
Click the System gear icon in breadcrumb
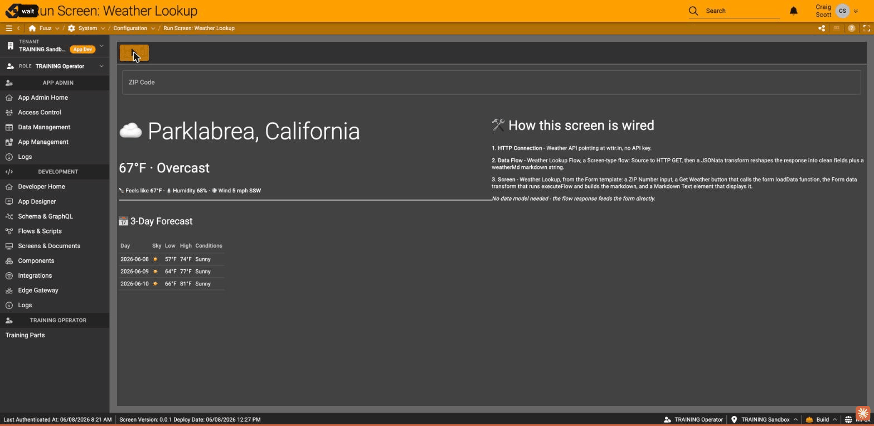(71, 28)
